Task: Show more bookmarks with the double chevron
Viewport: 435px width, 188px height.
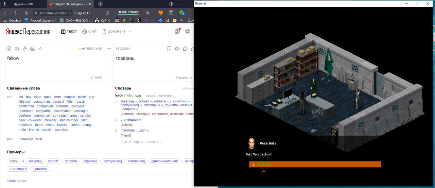Action: point(181,20)
